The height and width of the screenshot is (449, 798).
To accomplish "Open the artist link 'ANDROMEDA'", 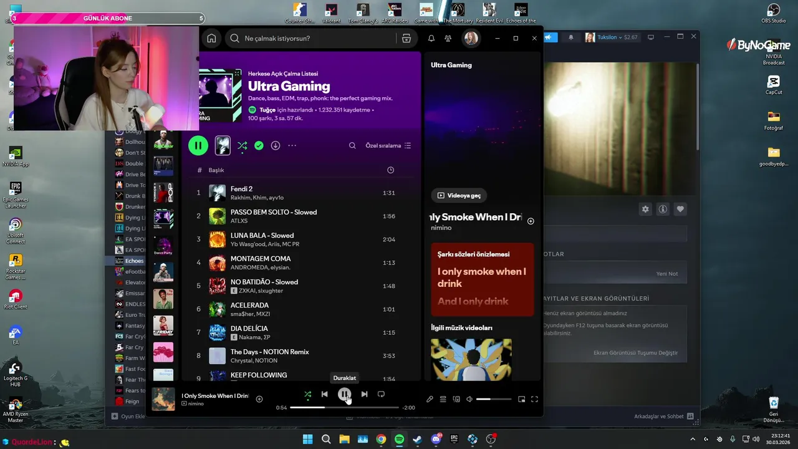I will [249, 268].
